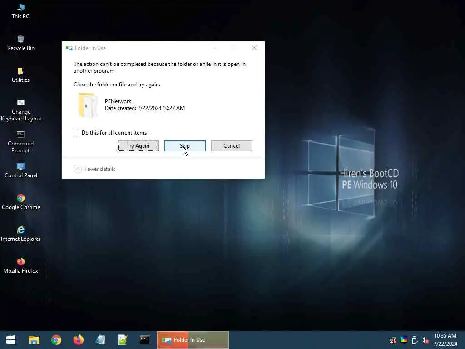This screenshot has width=465, height=349.
Task: Click the PENetwork folder icon in the dialog
Action: (x=88, y=105)
